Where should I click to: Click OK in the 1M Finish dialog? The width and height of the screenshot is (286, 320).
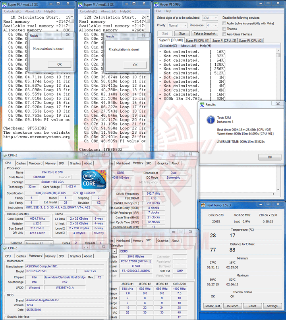pyautogui.click(x=60, y=64)
